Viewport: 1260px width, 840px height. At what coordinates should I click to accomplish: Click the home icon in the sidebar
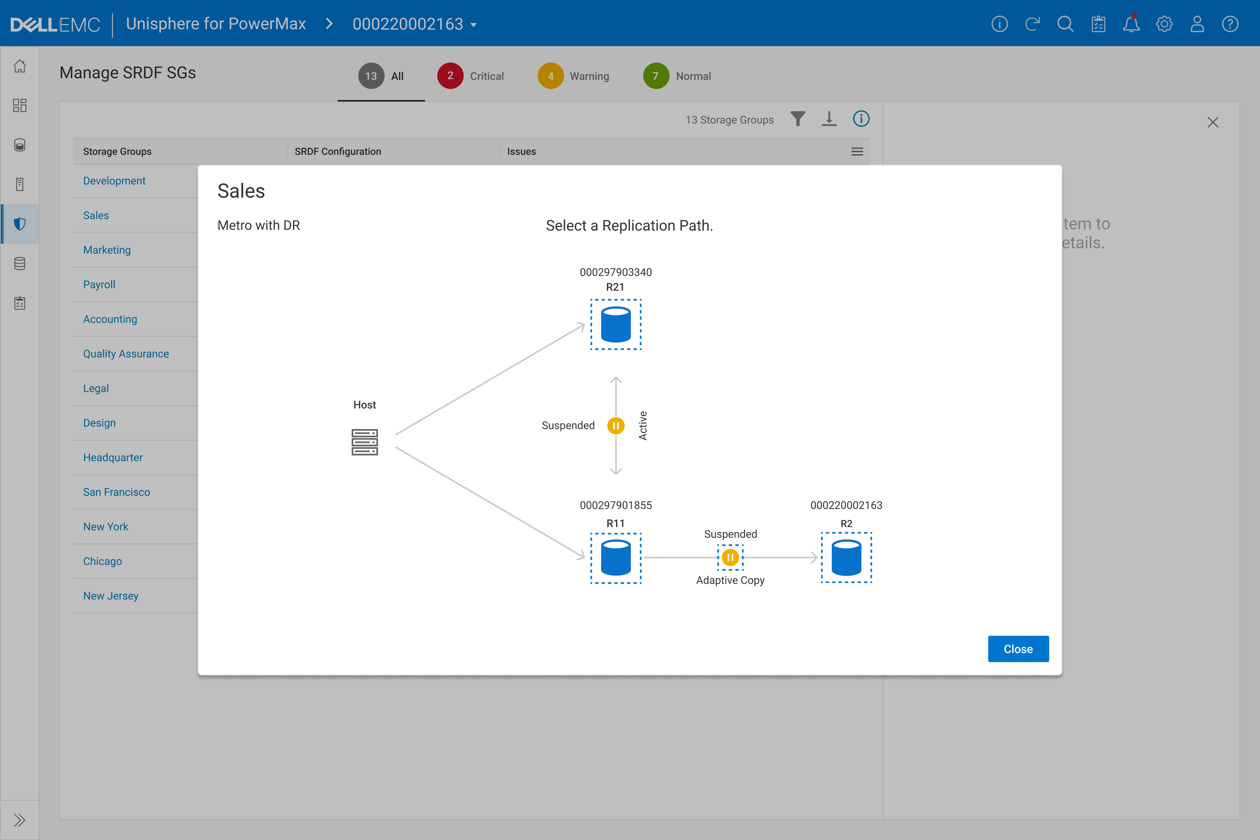(20, 66)
